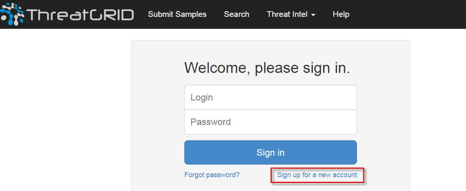Open the Help page
This screenshot has width=466, height=191.
[x=341, y=14]
